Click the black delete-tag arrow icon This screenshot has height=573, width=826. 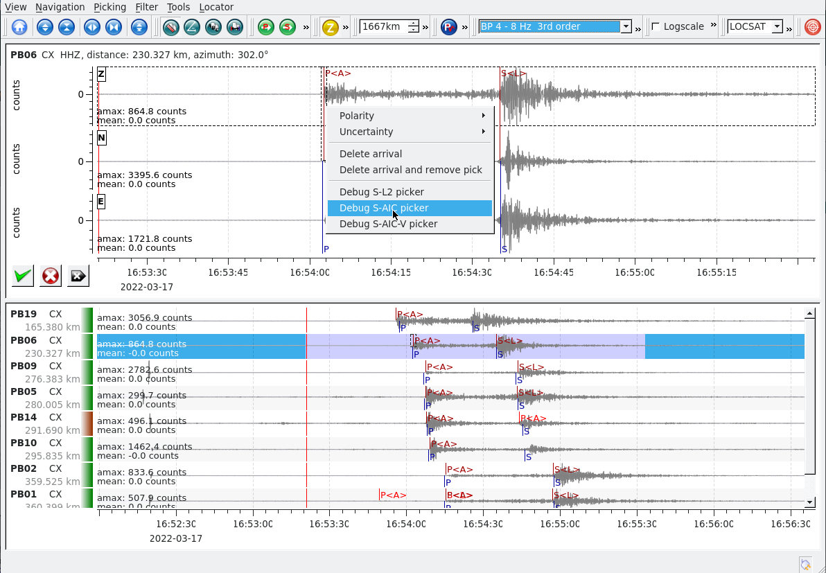(x=78, y=276)
